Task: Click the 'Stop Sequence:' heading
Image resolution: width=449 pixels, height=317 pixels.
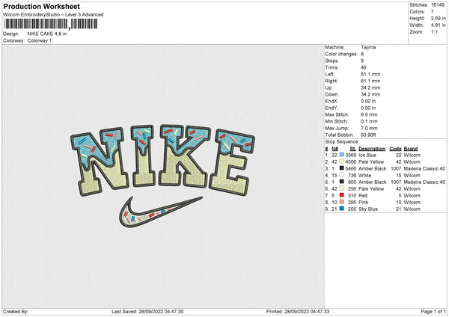Action: coord(342,141)
